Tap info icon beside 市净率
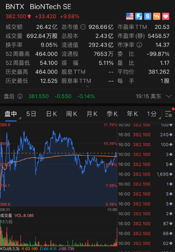The height and width of the screenshot is (252, 175). coord(139,45)
